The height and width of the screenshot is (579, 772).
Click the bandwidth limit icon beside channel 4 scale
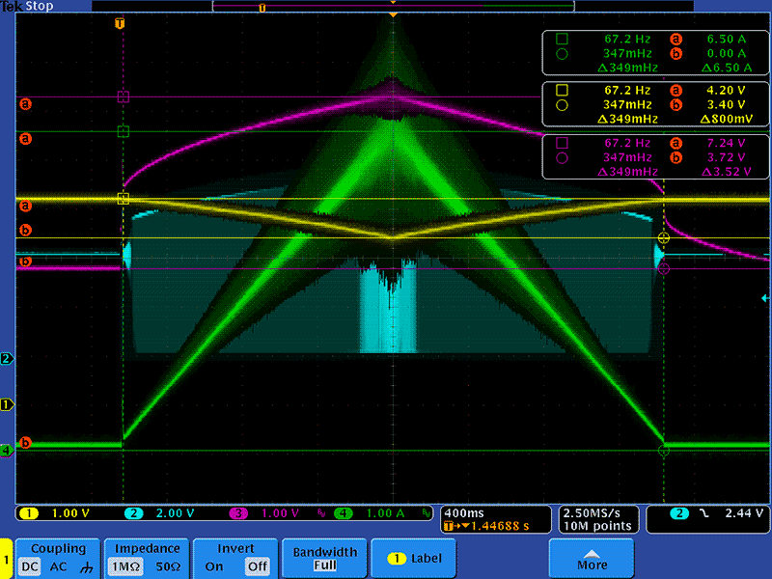426,513
